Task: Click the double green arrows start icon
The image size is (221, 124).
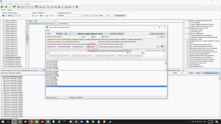Action: tap(6, 7)
